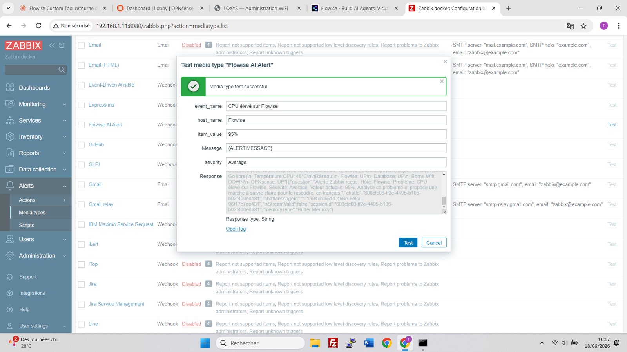Switch to the OPNsense Dashboard tab
Image resolution: width=627 pixels, height=352 pixels.
[x=160, y=8]
